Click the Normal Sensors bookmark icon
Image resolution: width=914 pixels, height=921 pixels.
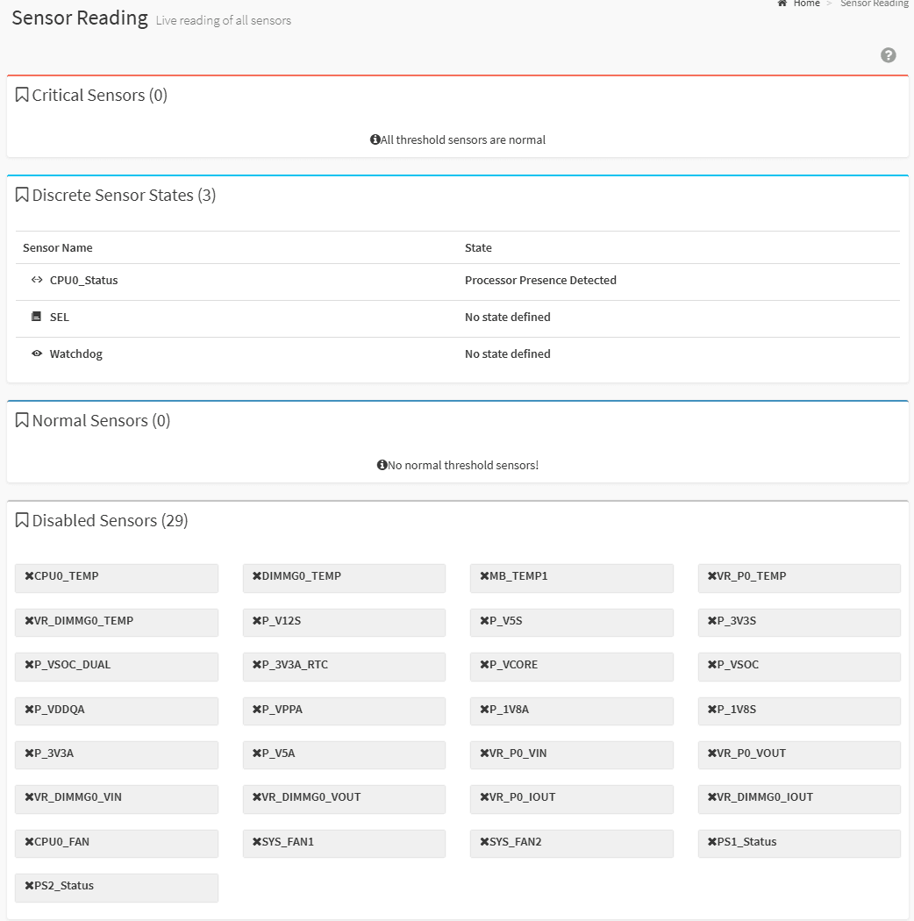tap(22, 420)
